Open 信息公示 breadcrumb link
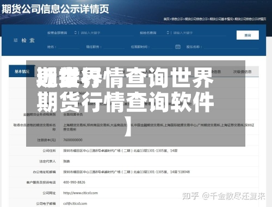272x207 pixels. coord(177,19)
